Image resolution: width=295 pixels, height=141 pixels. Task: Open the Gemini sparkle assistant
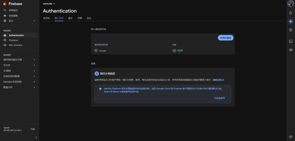290,21
